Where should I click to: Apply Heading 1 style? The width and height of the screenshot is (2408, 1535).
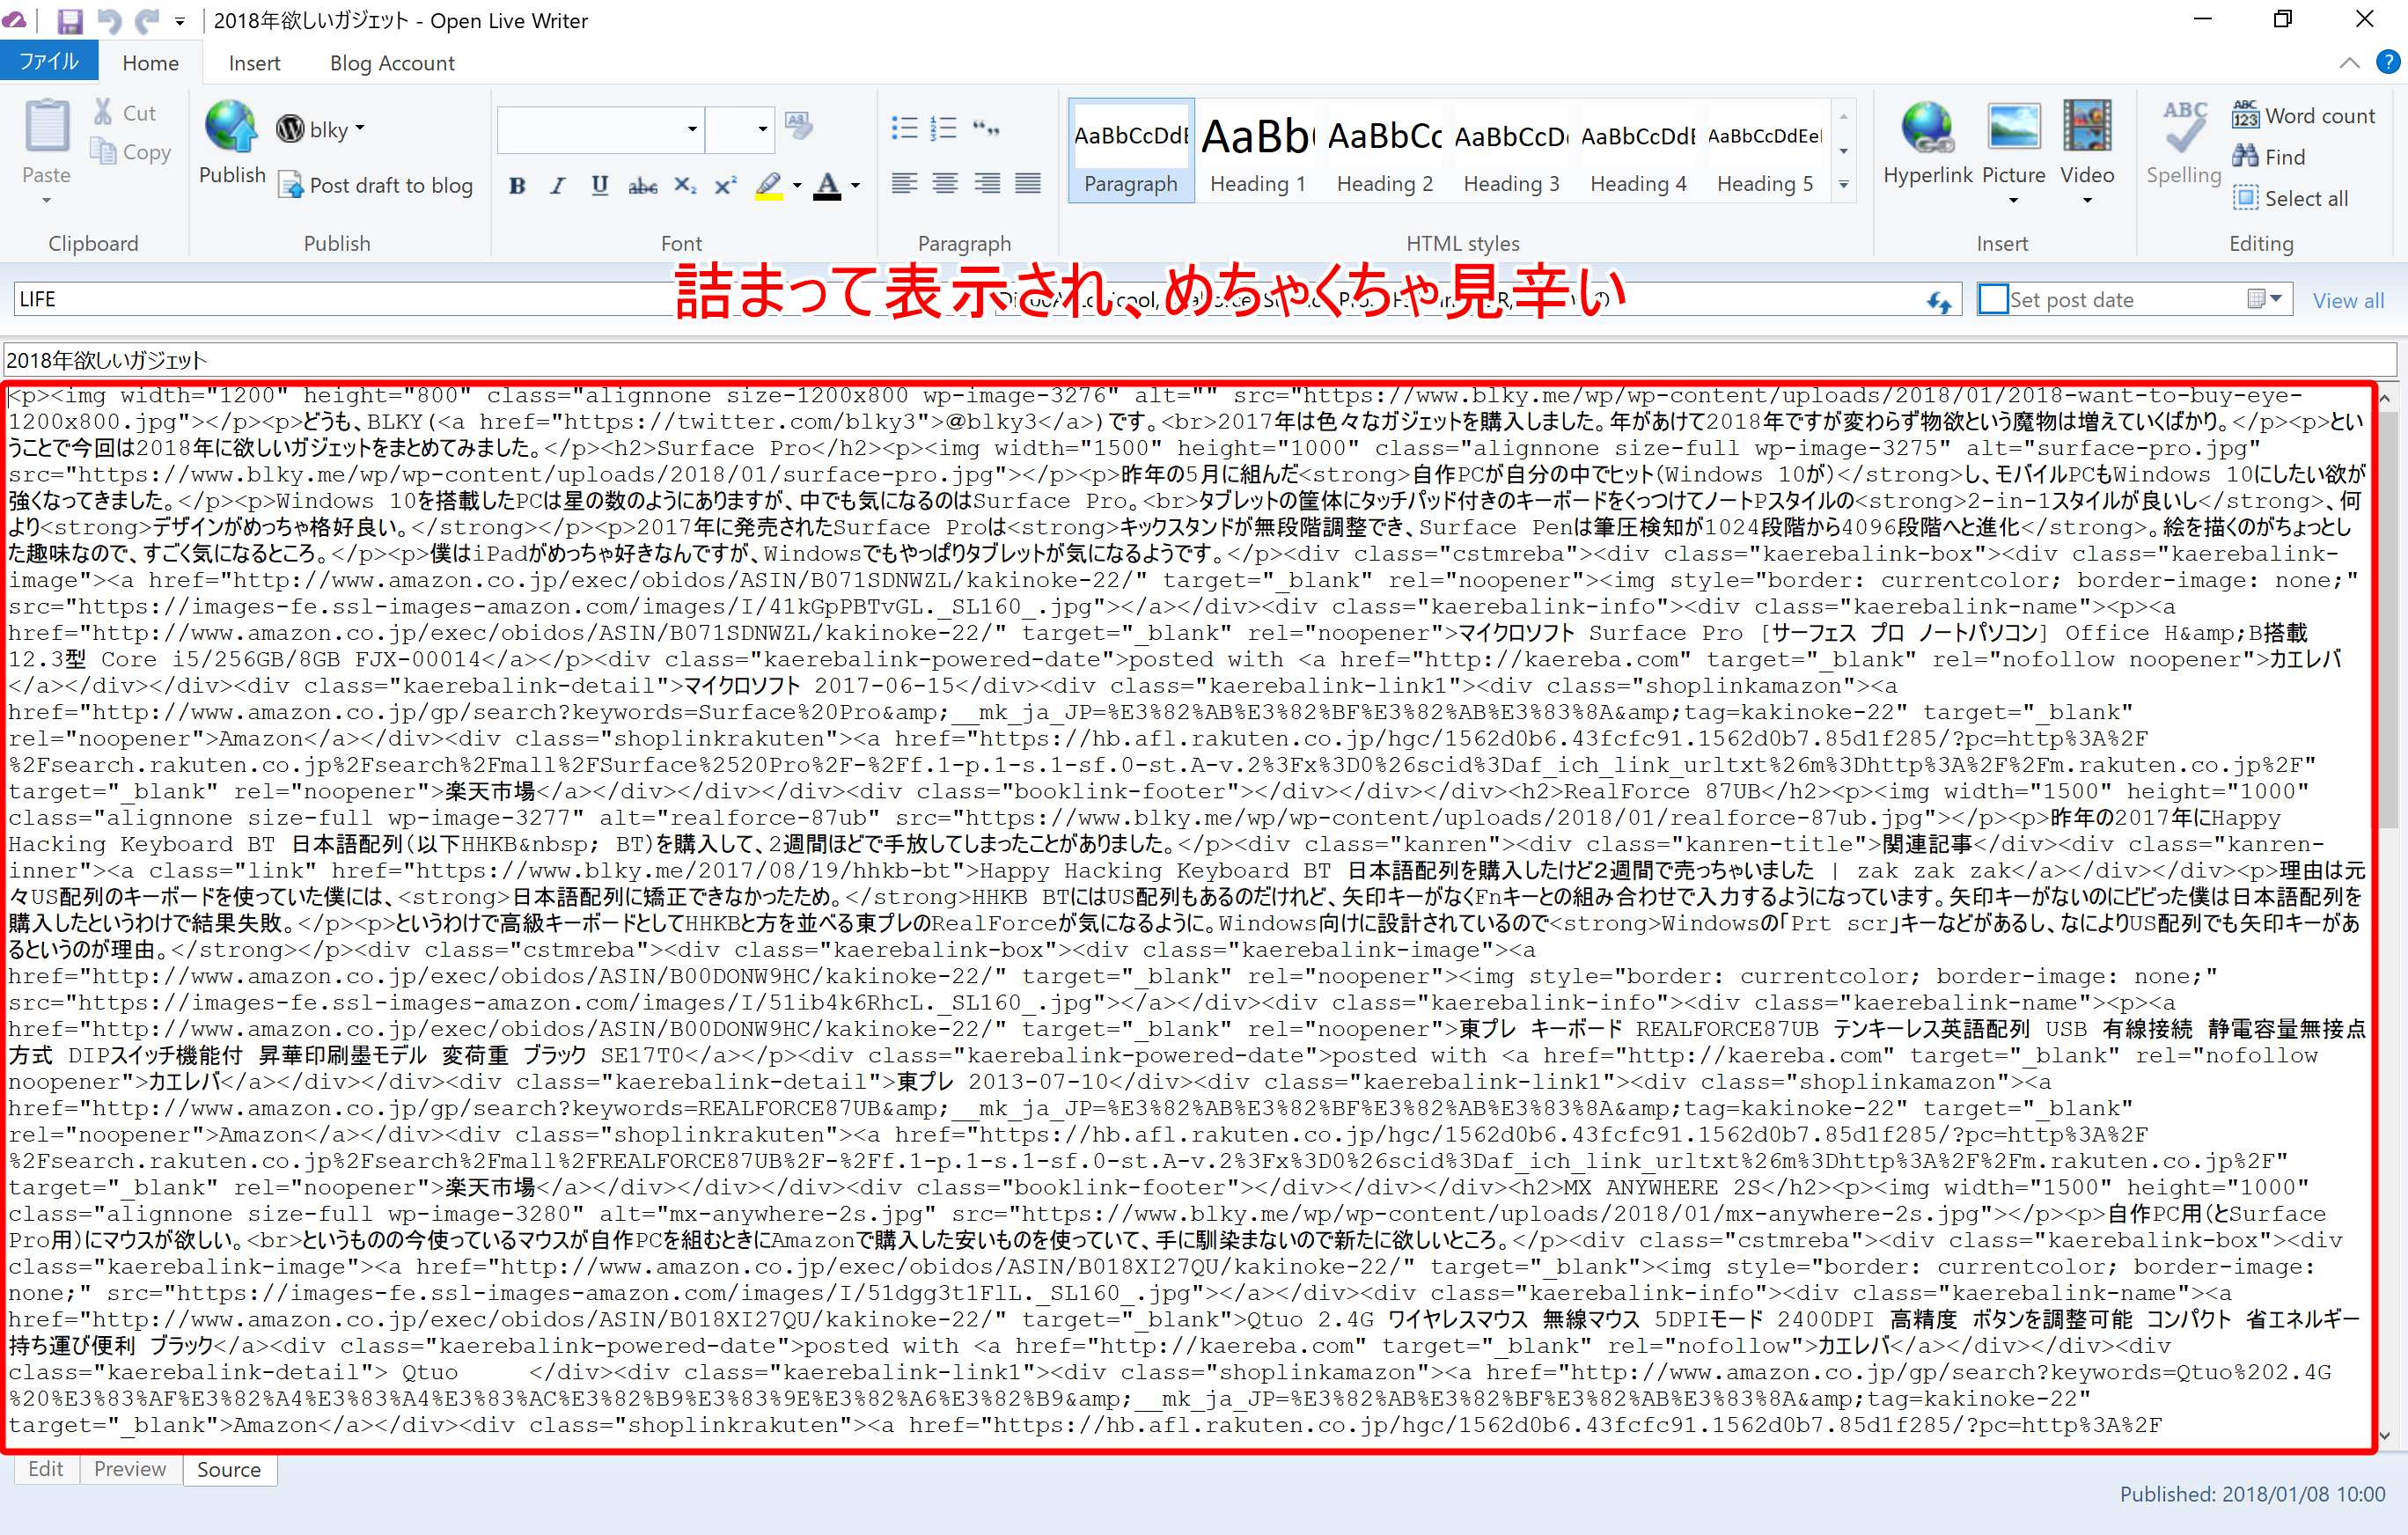pos(1257,151)
